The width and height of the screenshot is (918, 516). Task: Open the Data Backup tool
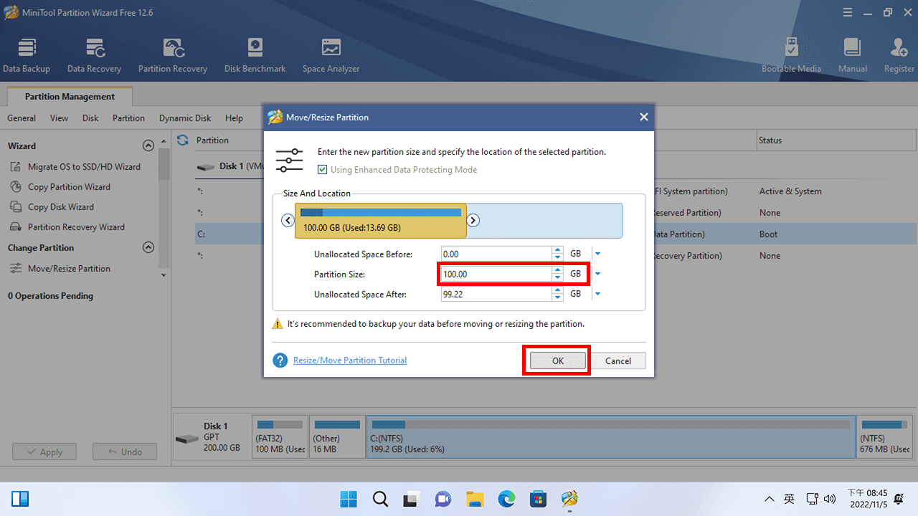tap(27, 54)
